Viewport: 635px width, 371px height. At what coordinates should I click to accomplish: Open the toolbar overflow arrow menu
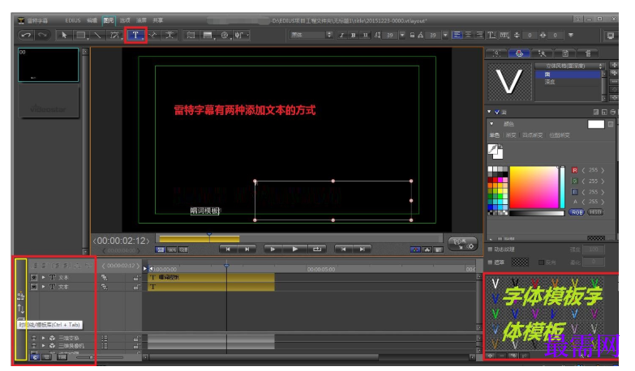coord(571,35)
